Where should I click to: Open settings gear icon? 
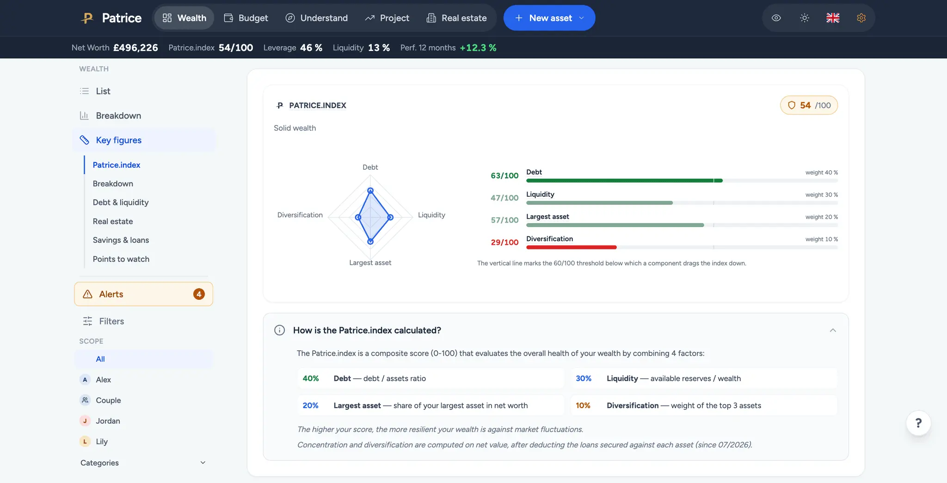click(861, 18)
